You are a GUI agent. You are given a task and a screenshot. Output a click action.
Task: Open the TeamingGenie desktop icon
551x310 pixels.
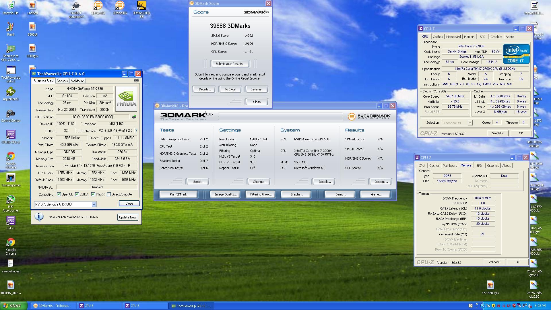coord(11,180)
